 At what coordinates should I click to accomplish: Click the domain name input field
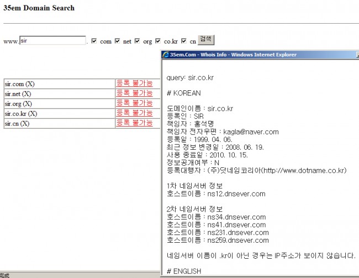click(x=52, y=41)
